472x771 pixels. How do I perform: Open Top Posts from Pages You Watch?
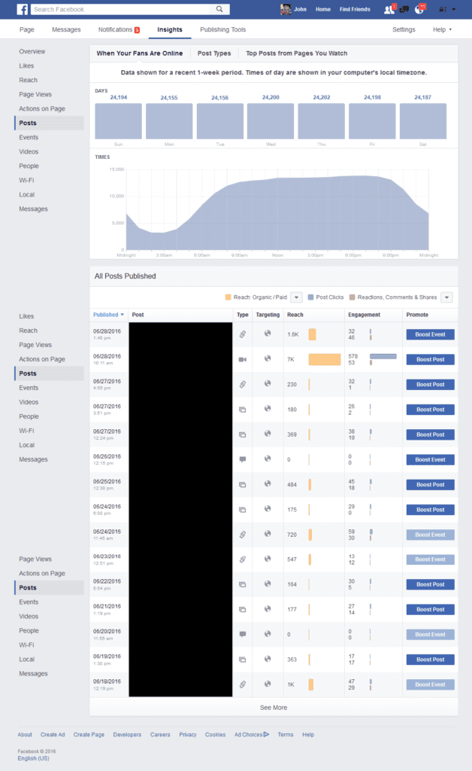(297, 53)
